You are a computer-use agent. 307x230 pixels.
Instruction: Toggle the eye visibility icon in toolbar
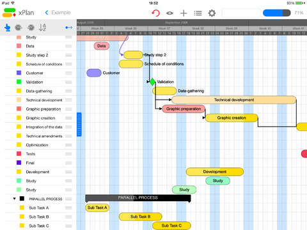click(169, 13)
